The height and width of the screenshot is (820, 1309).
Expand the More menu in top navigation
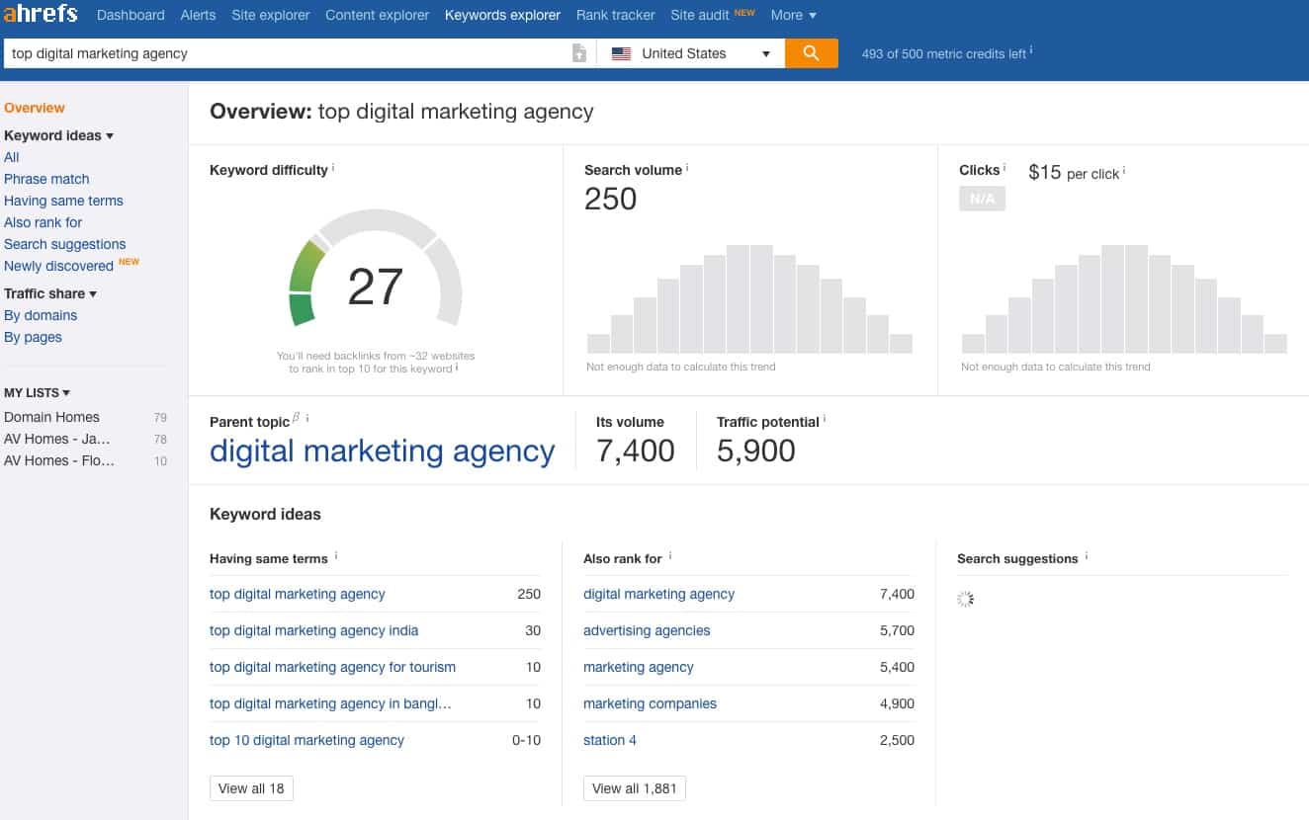pyautogui.click(x=793, y=15)
